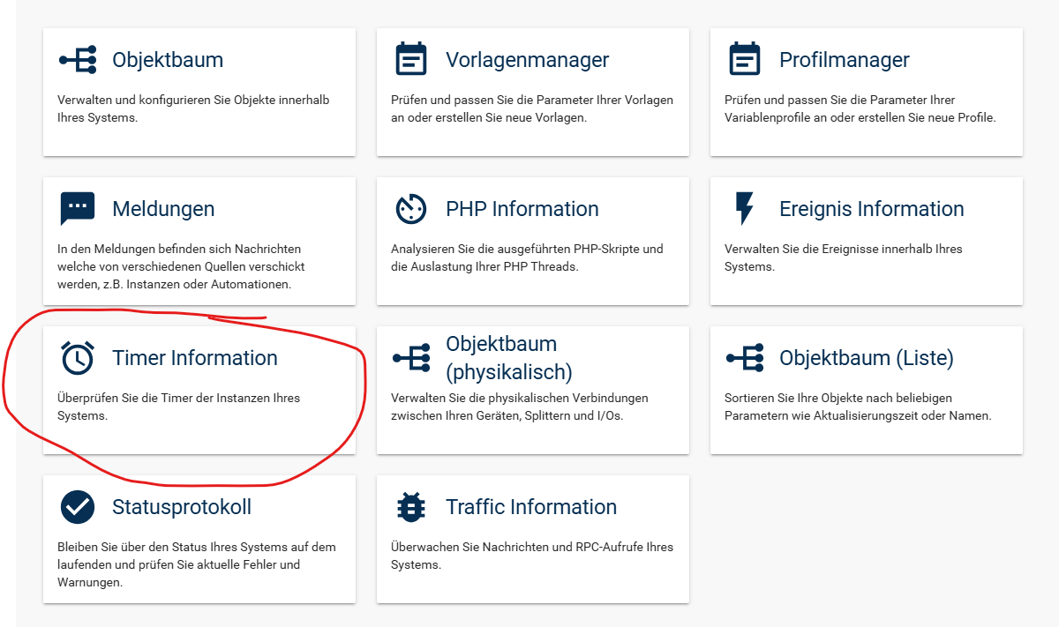Select the Profilmanager heading text
1059x627 pixels.
click(x=844, y=60)
